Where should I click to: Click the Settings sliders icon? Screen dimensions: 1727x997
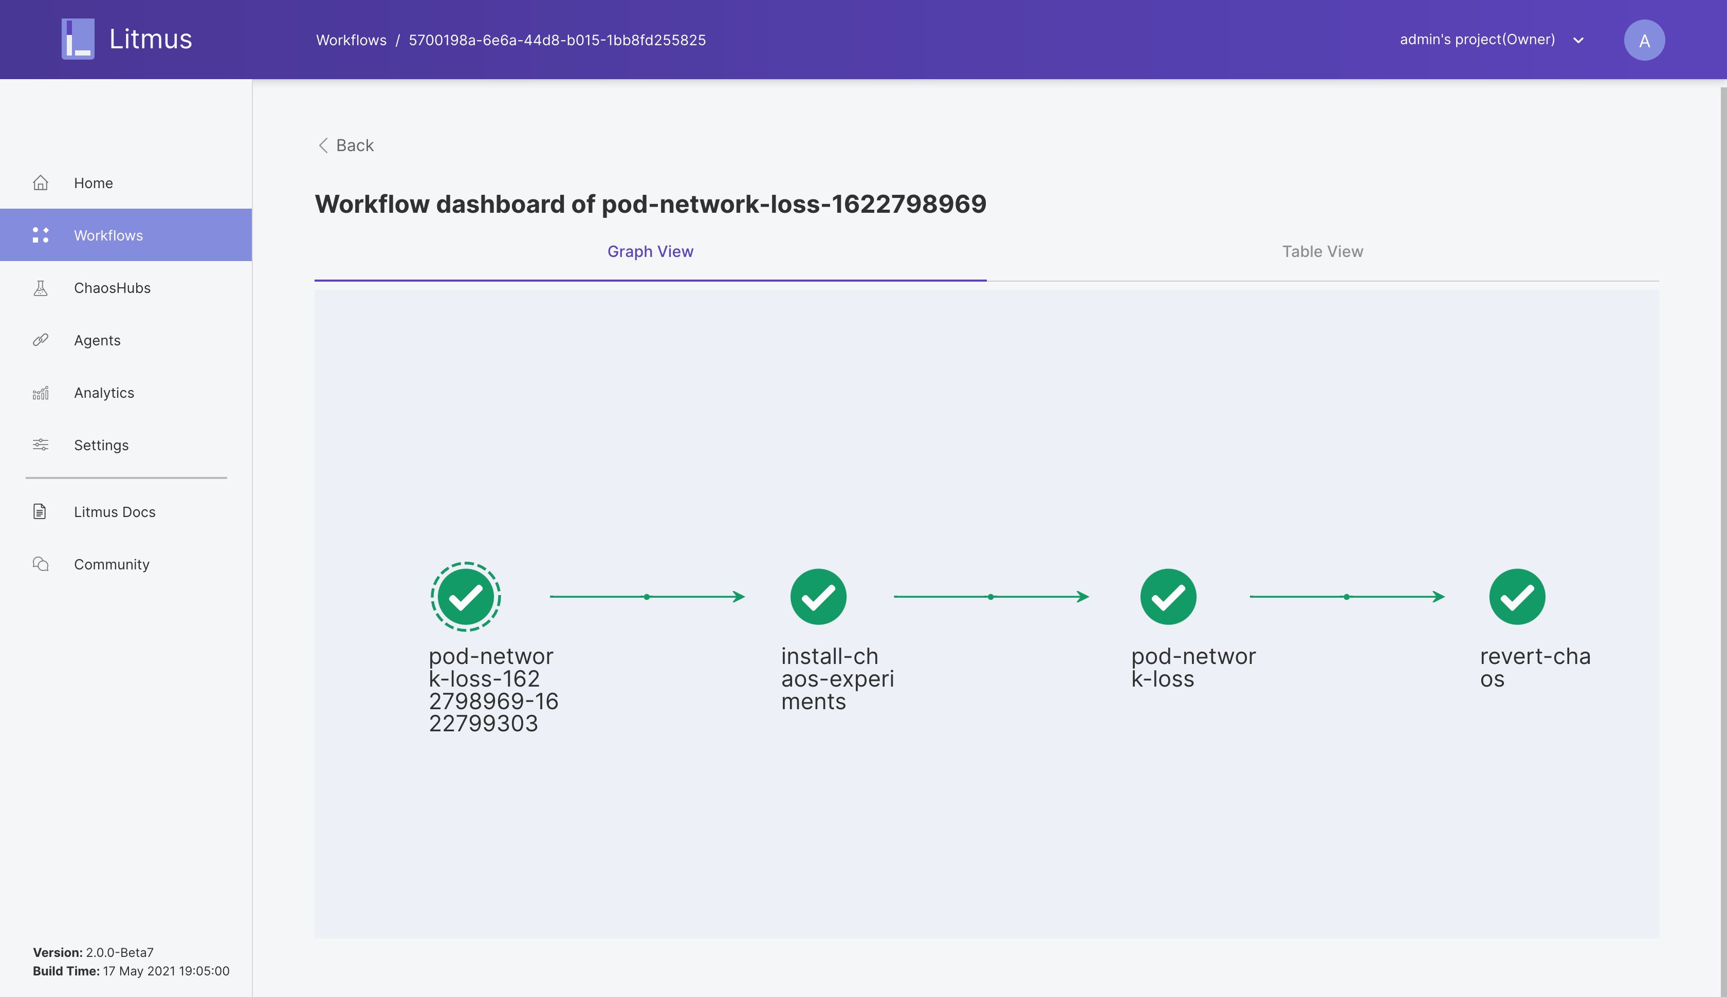[x=41, y=445]
